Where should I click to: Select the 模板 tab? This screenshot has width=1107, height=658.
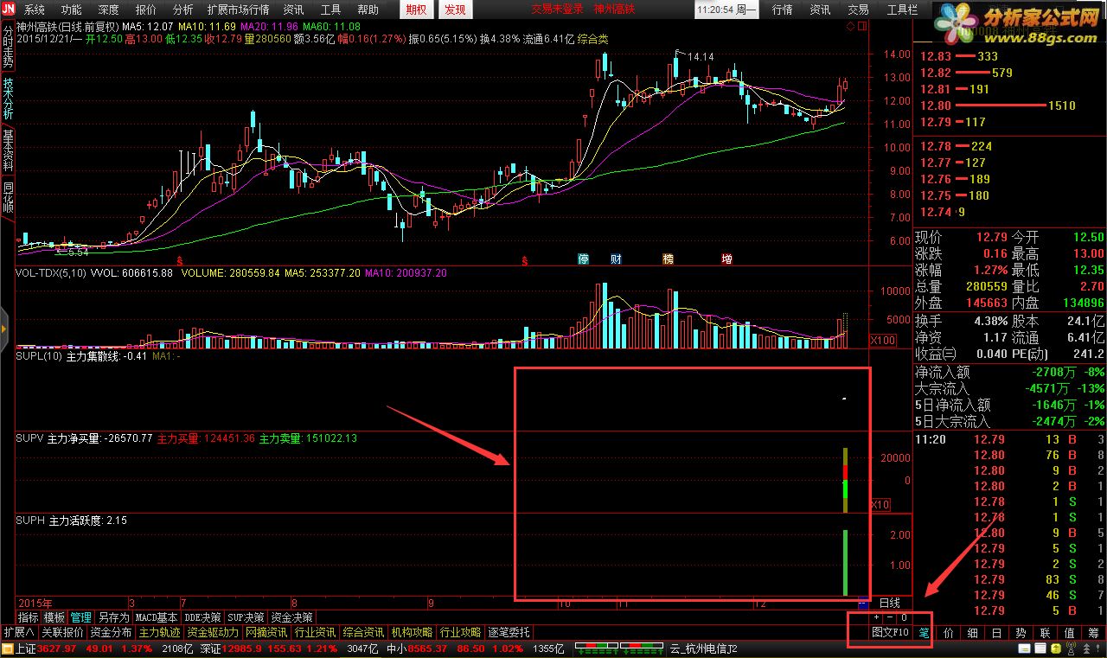click(x=54, y=617)
